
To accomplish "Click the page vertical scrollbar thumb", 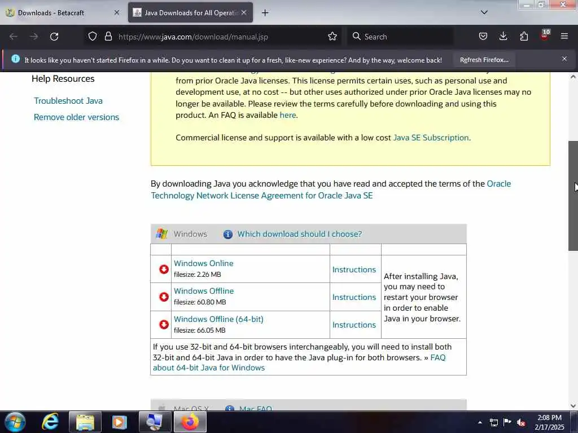I will [x=573, y=196].
